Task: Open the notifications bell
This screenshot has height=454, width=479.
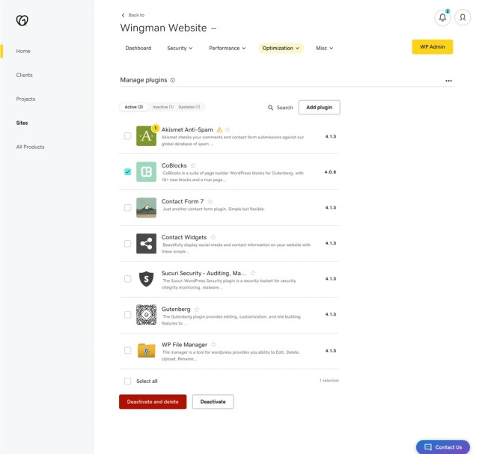Action: tap(442, 18)
